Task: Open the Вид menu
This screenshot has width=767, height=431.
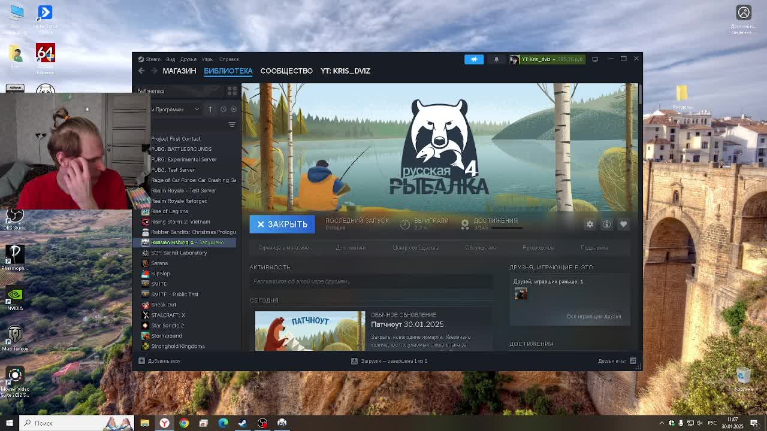Action: point(170,59)
